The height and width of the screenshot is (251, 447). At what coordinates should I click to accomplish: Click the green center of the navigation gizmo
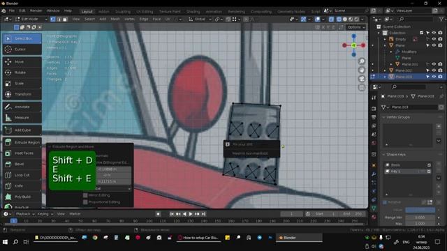click(x=354, y=45)
